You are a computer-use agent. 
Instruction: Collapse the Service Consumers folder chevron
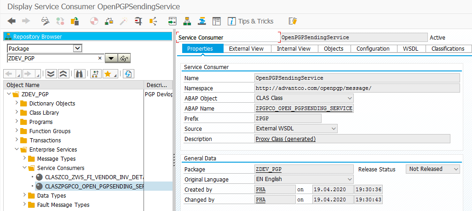[24, 168]
